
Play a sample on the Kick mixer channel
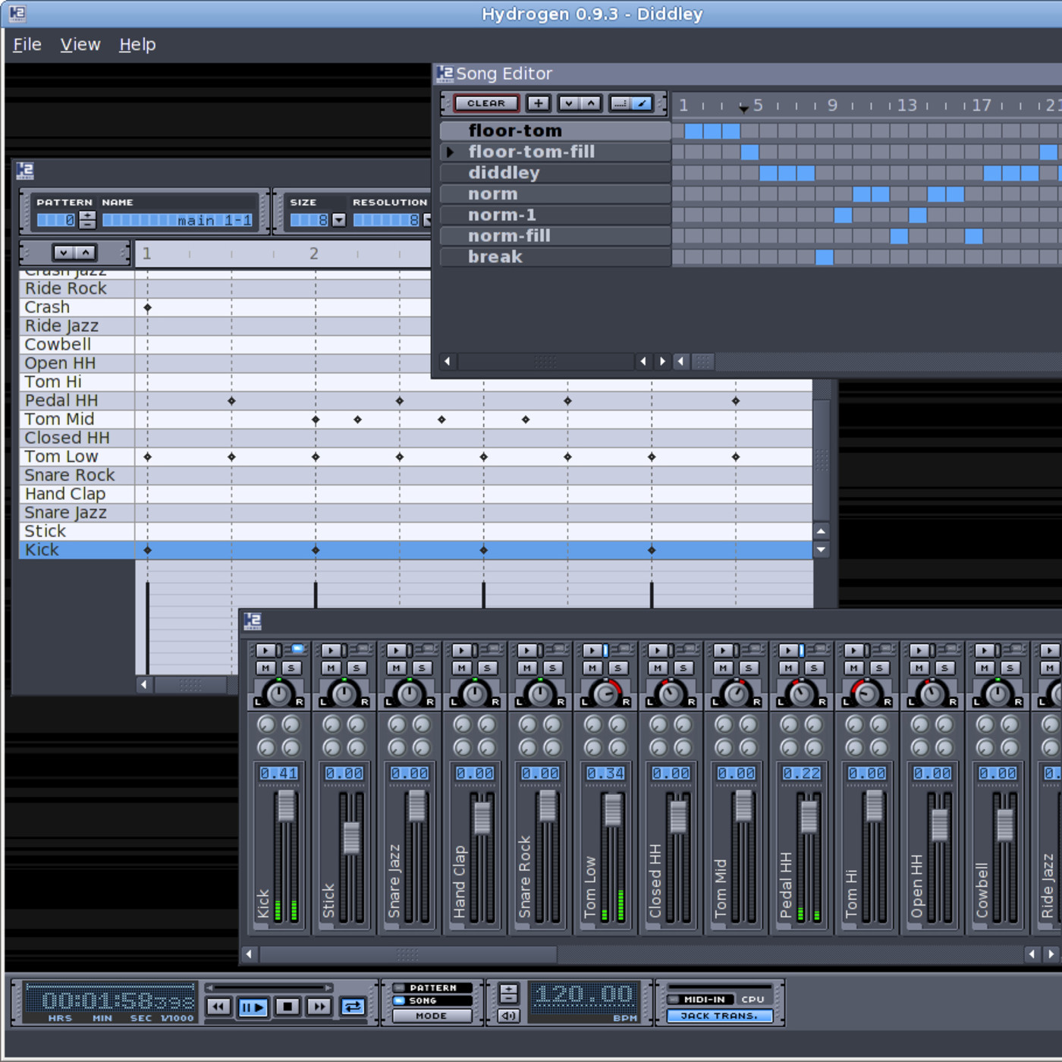[265, 650]
